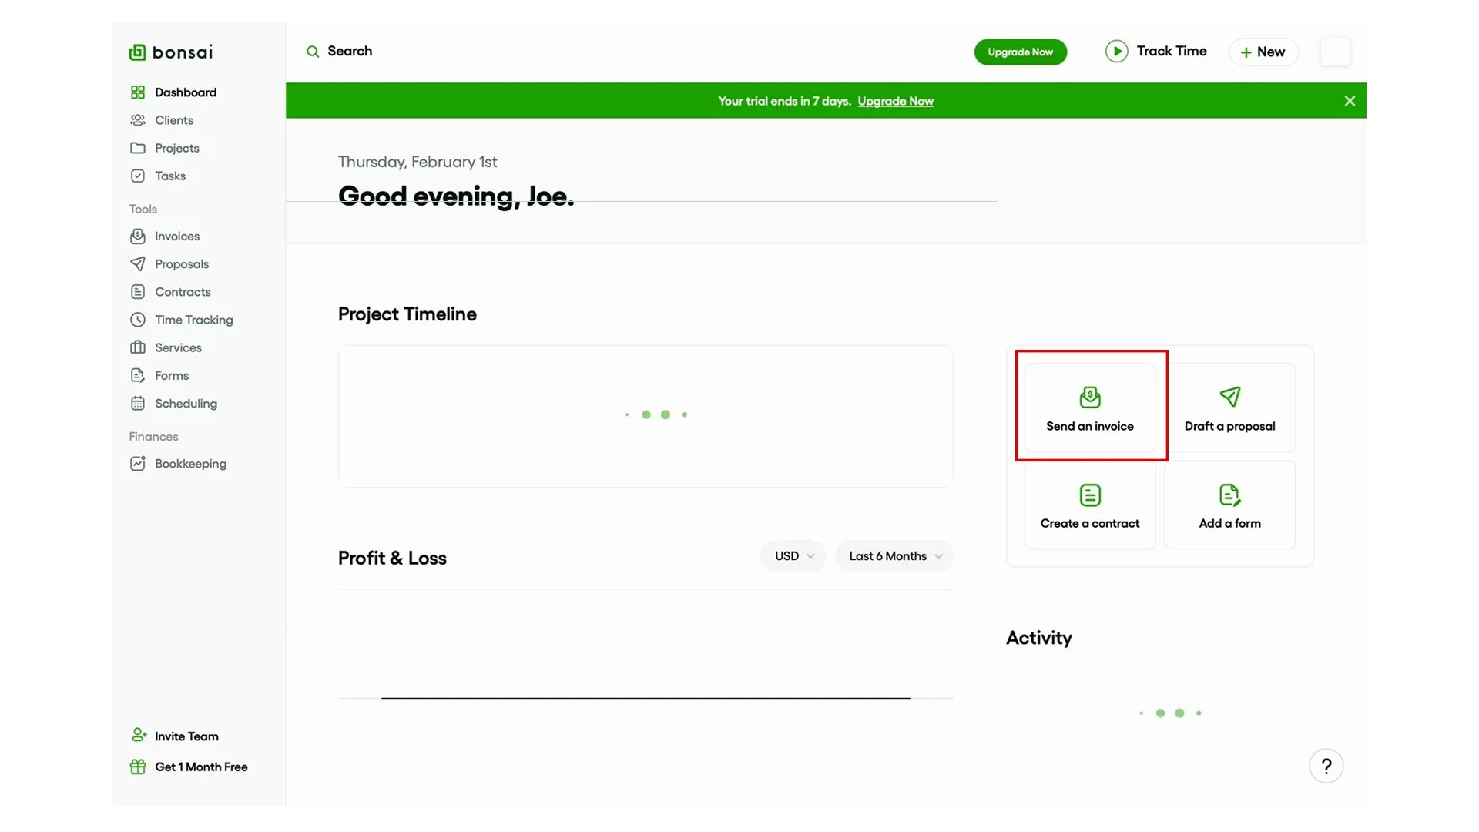Open Invoices from the sidebar
The image size is (1479, 832).
pos(176,237)
